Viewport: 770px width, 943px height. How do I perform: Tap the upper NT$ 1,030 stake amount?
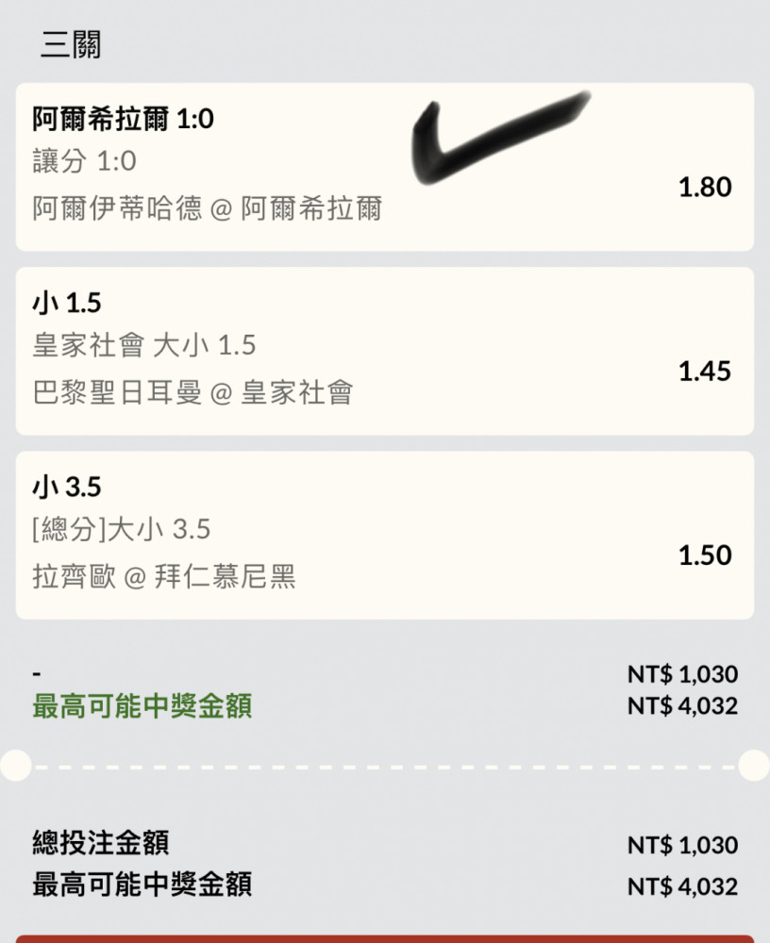point(682,674)
